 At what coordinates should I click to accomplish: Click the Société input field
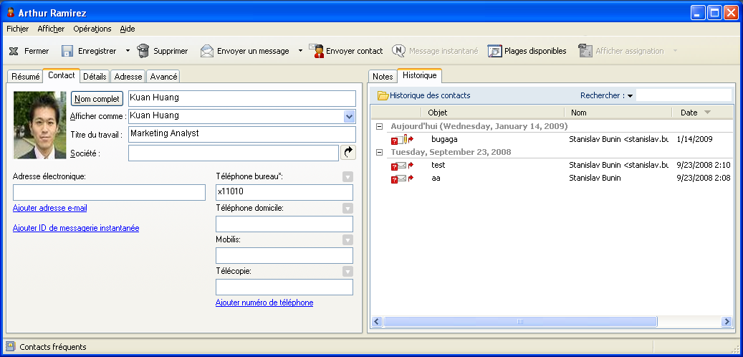click(x=234, y=153)
